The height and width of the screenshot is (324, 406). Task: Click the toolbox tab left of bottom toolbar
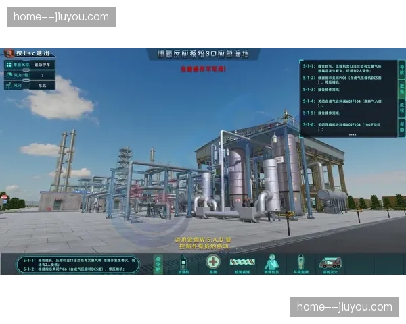coord(158,263)
